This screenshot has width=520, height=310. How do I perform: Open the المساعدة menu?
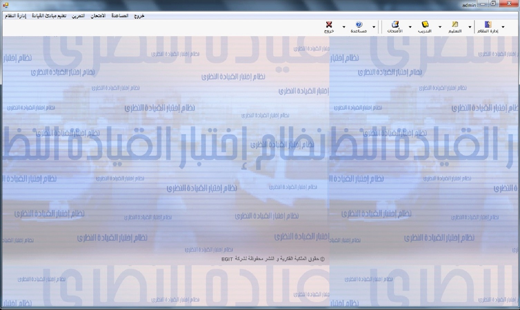tap(120, 16)
